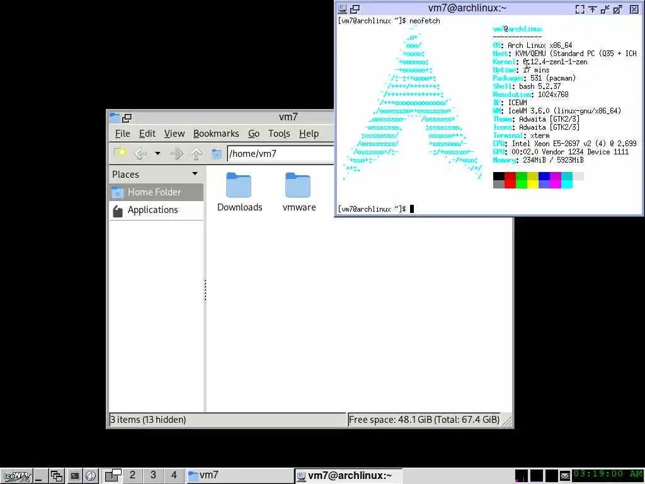Screen dimensions: 645x484
Task: Click the home folder icon beside the path bar
Action: click(217, 154)
